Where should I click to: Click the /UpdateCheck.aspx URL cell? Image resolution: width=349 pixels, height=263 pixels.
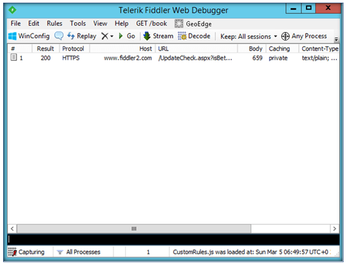coord(195,58)
